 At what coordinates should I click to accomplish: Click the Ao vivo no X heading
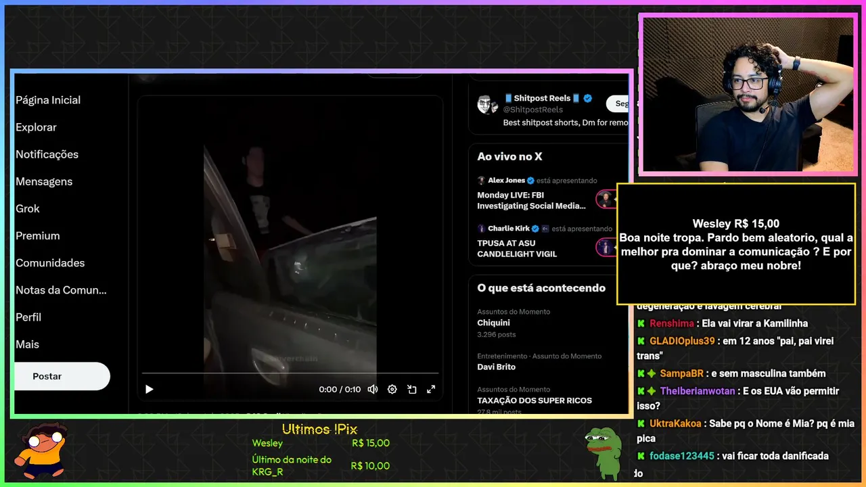pyautogui.click(x=509, y=156)
